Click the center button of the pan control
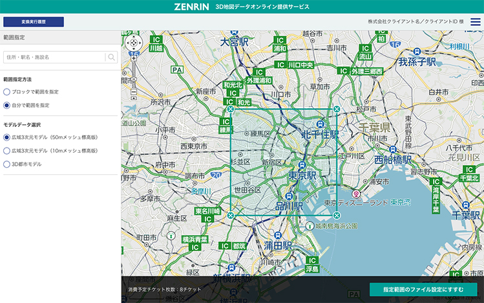 click(x=134, y=43)
